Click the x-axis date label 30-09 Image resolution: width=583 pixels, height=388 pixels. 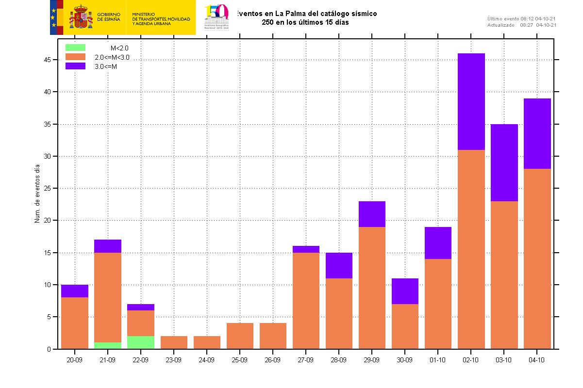(x=404, y=360)
